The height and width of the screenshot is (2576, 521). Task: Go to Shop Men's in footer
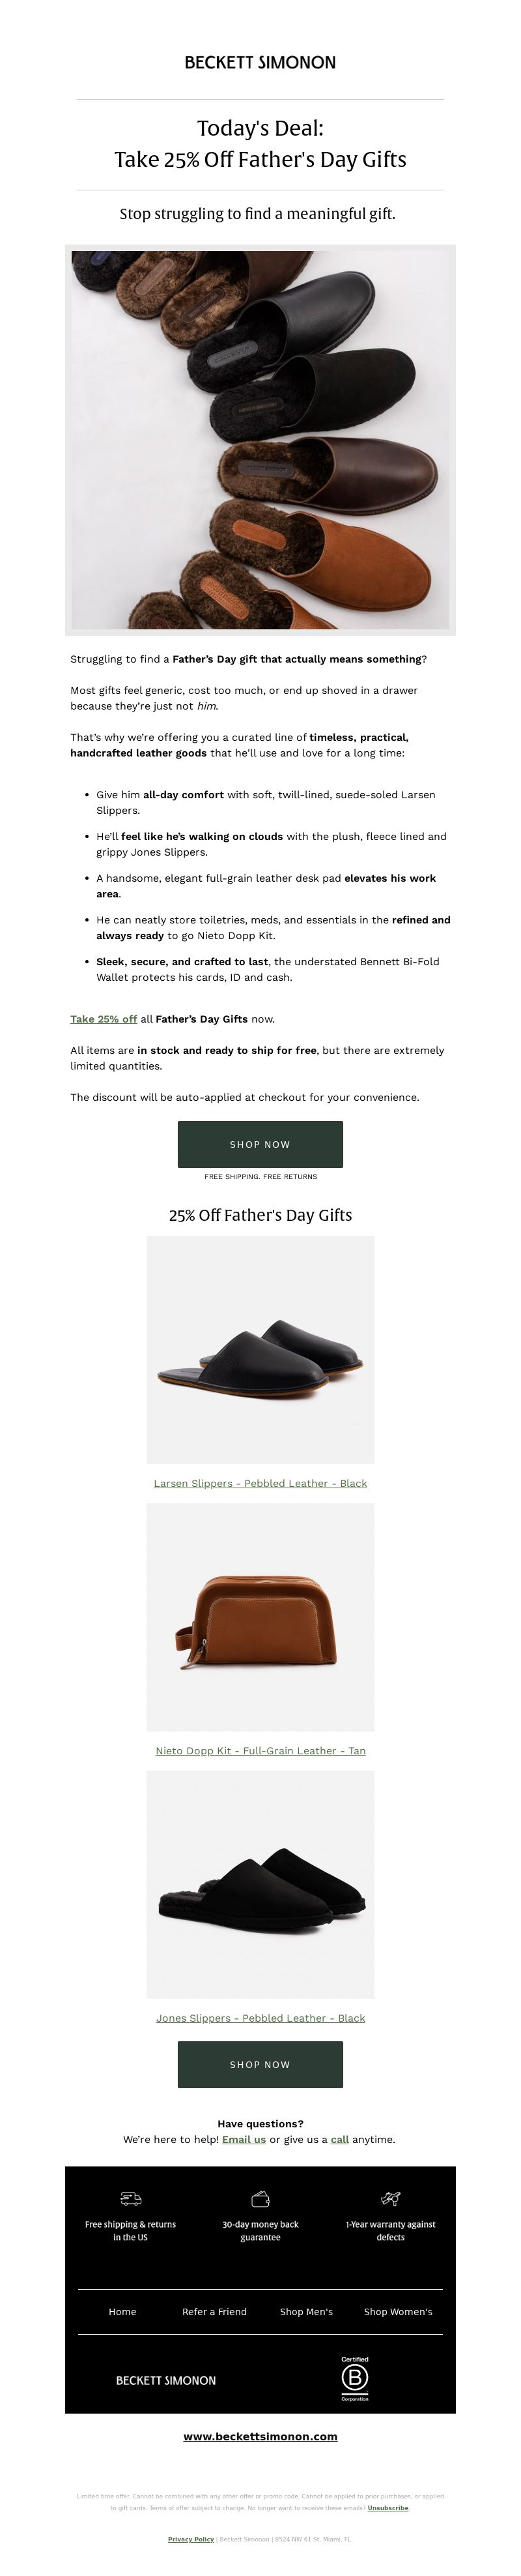point(306,2311)
